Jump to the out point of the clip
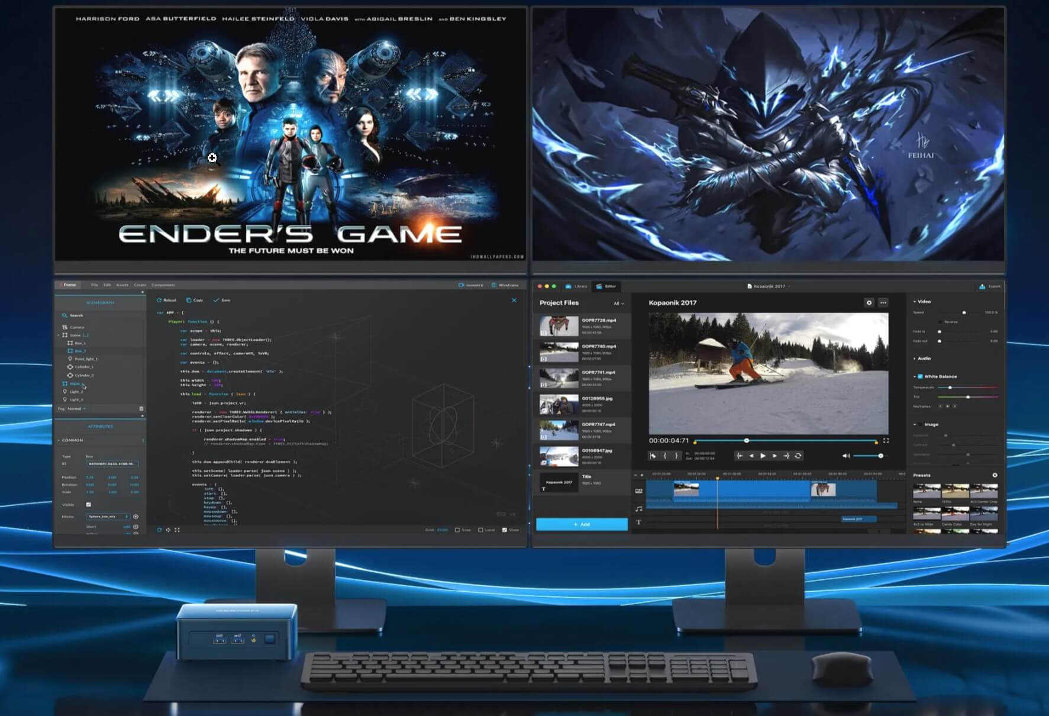This screenshot has width=1049, height=716. (786, 456)
